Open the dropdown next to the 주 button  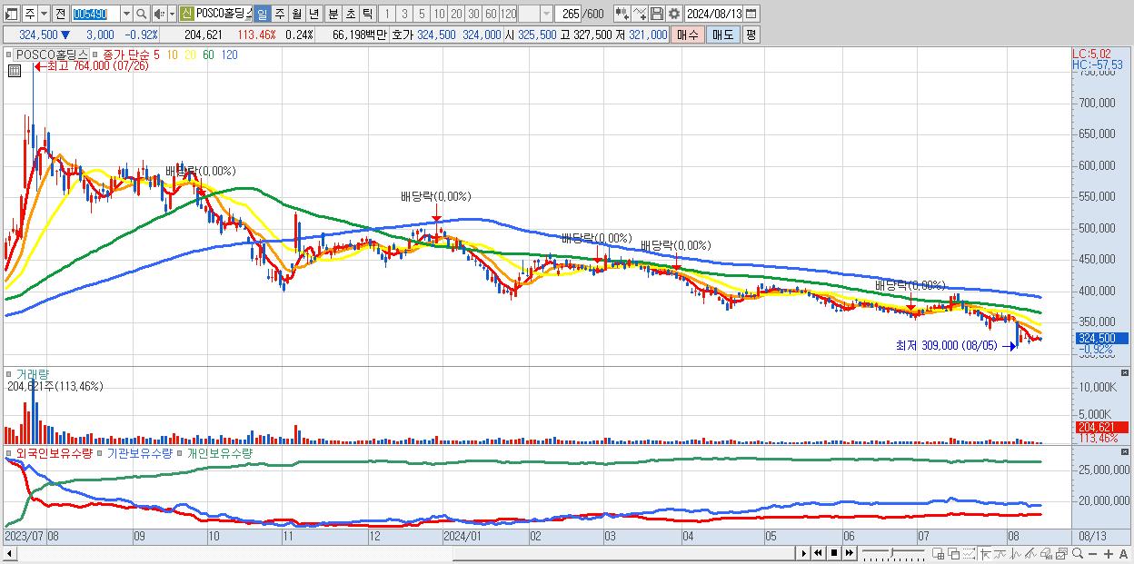(x=44, y=14)
